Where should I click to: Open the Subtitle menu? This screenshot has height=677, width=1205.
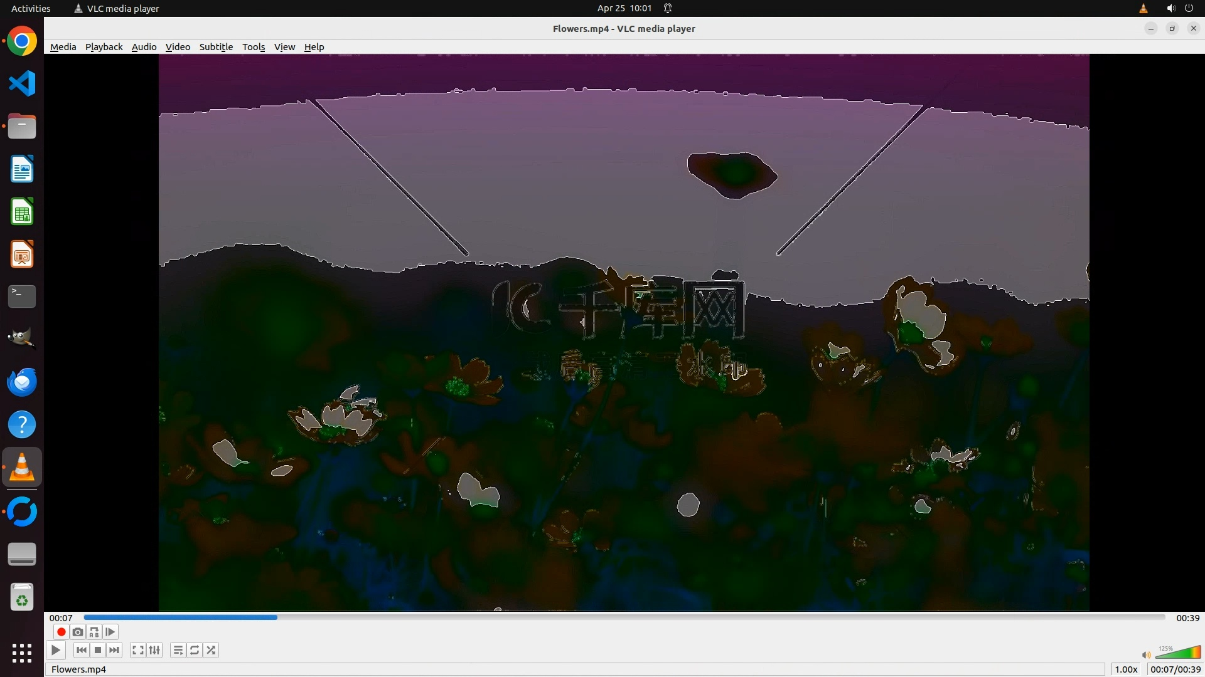[216, 47]
